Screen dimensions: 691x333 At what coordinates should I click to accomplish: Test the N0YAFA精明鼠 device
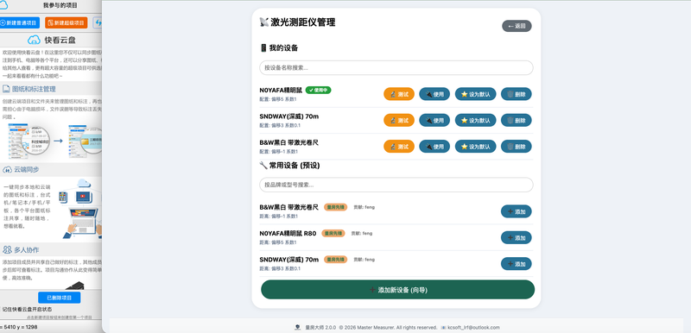399,94
